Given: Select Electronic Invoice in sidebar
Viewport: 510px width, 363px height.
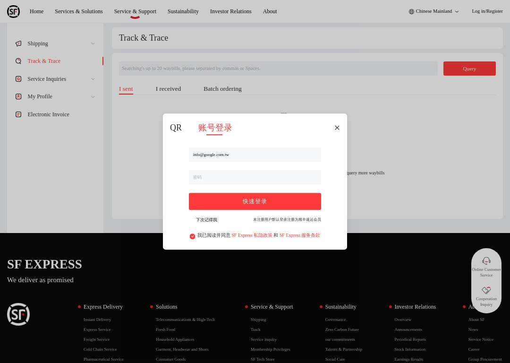Looking at the screenshot, I should (49, 114).
